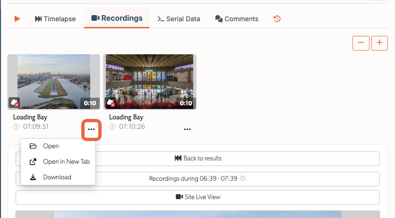Choose Open in New Tab menu entry

tap(58, 161)
